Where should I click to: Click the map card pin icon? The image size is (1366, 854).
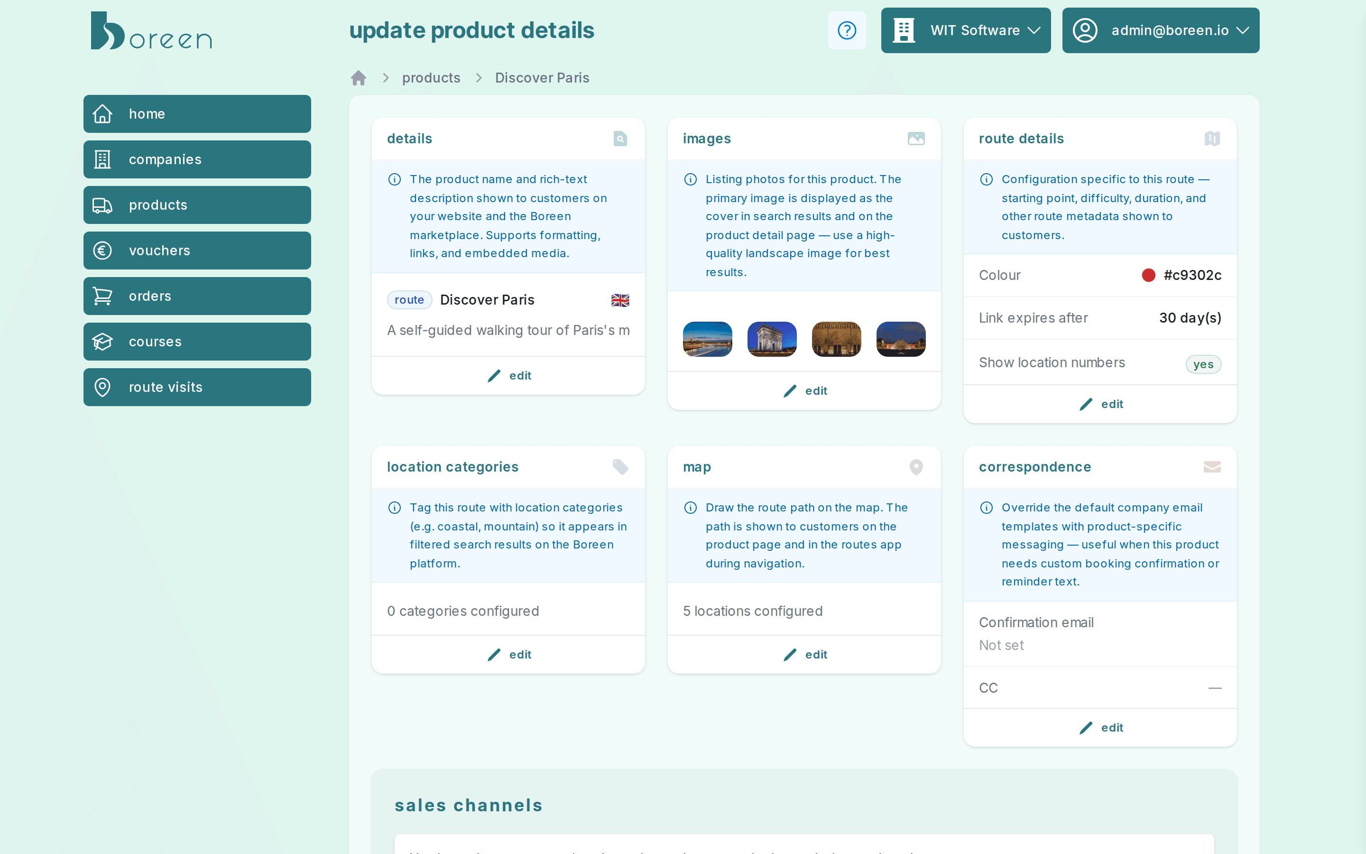point(915,466)
